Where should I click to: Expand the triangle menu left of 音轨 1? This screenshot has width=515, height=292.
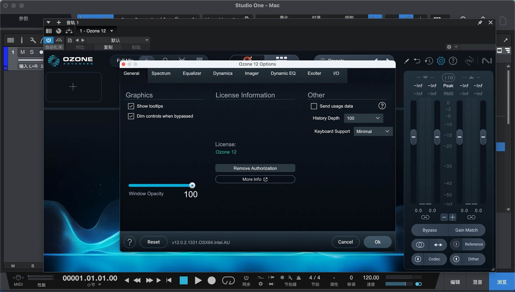pyautogui.click(x=48, y=23)
